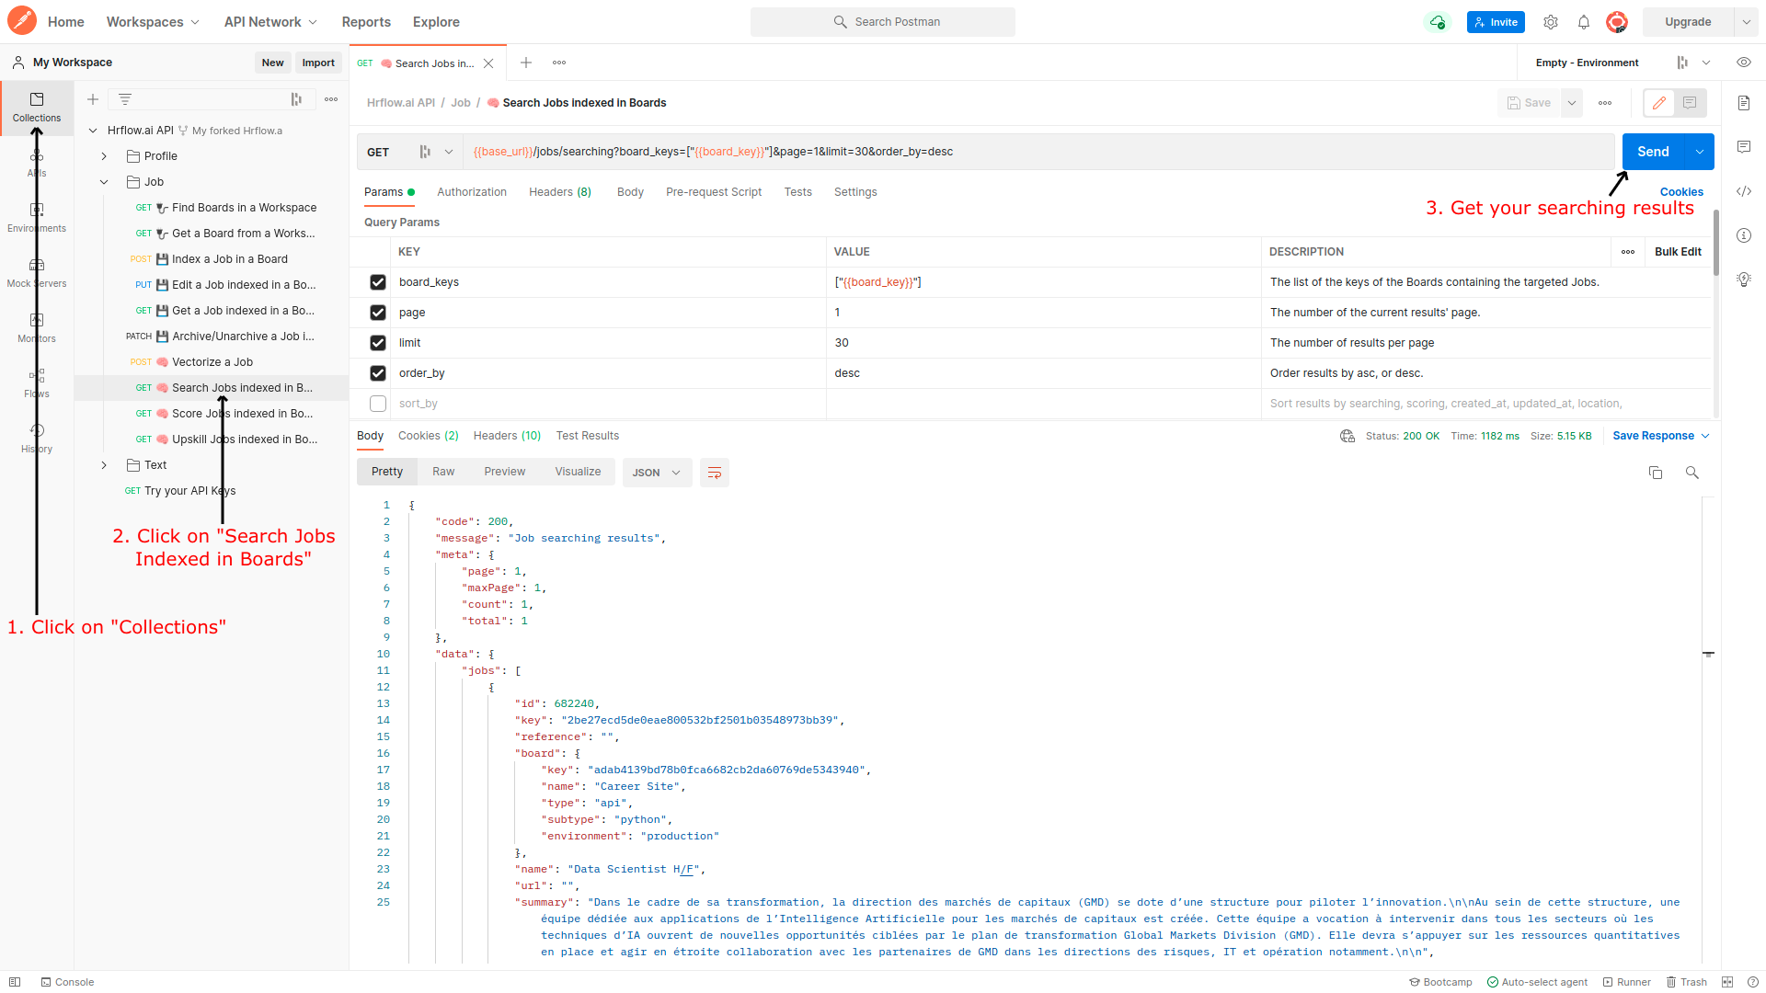The width and height of the screenshot is (1766, 993).
Task: Open the Mock Servers sidebar panel
Action: [x=37, y=273]
